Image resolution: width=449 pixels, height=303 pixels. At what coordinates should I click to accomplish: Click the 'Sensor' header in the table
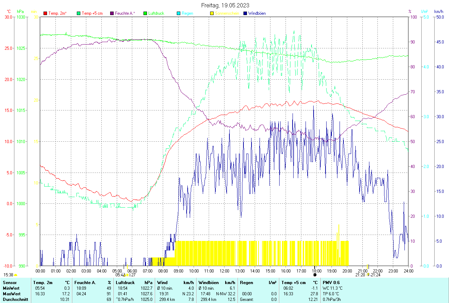coord(9,282)
